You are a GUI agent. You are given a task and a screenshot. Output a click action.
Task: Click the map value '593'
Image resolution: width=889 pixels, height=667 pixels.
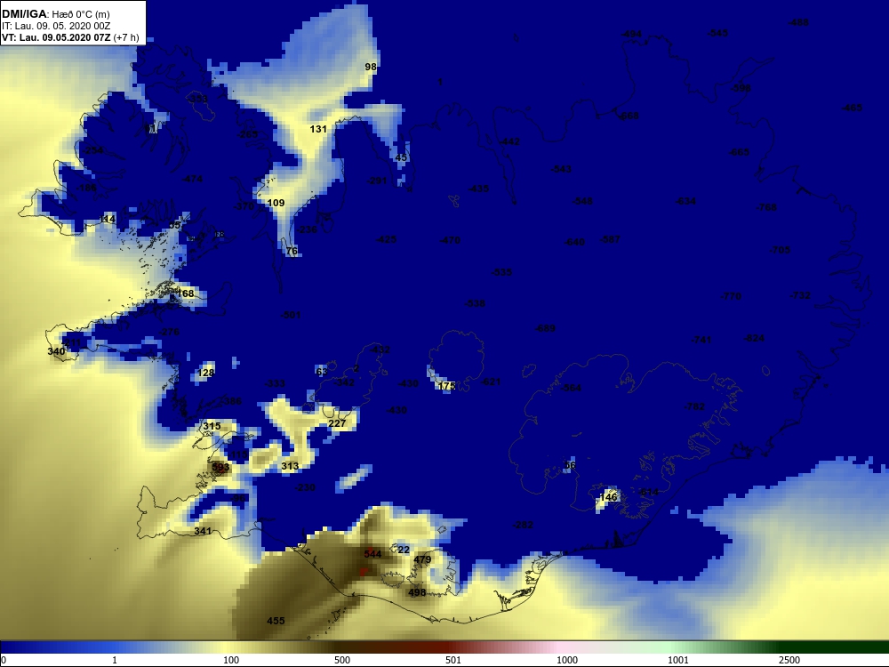click(x=220, y=468)
